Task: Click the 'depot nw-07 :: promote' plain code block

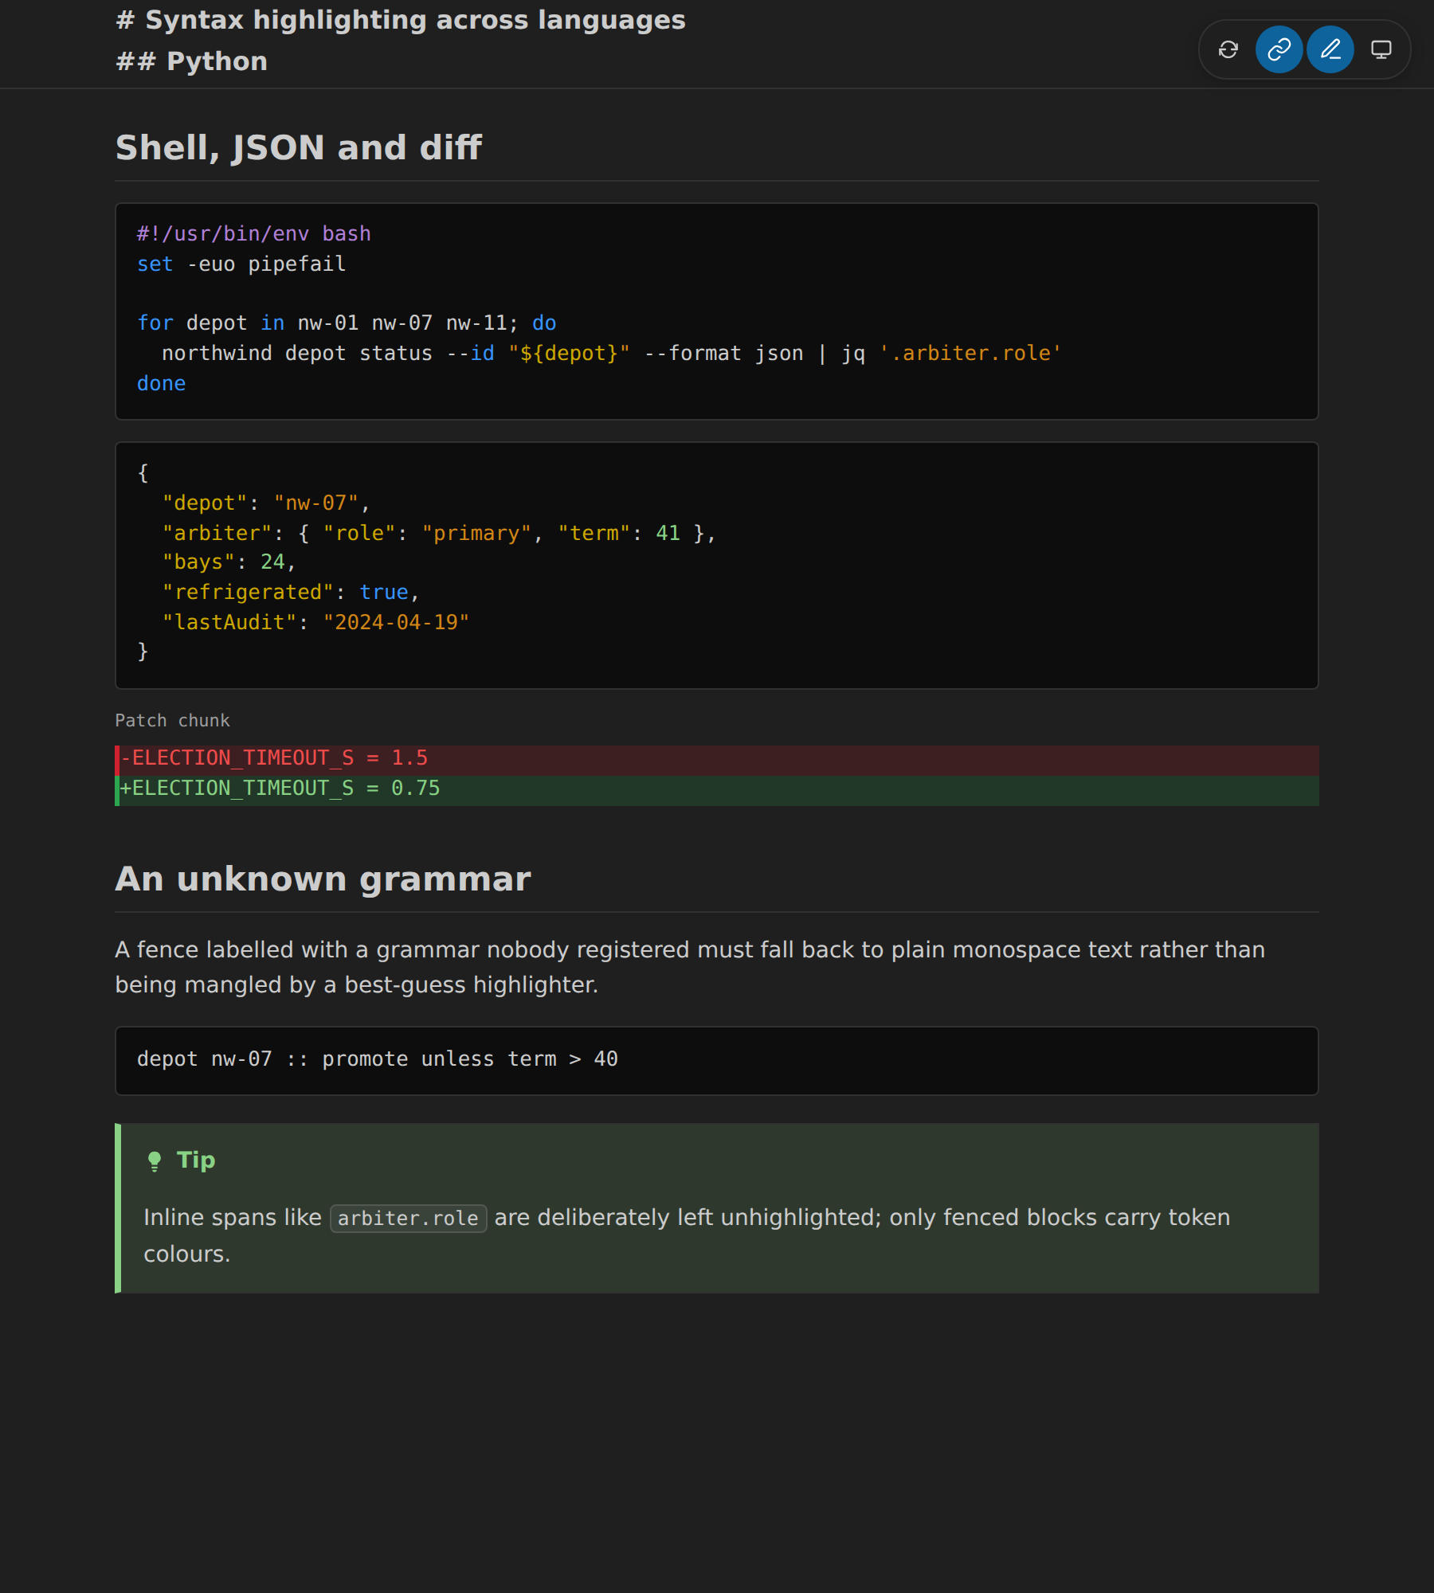Action: pyautogui.click(x=717, y=1061)
